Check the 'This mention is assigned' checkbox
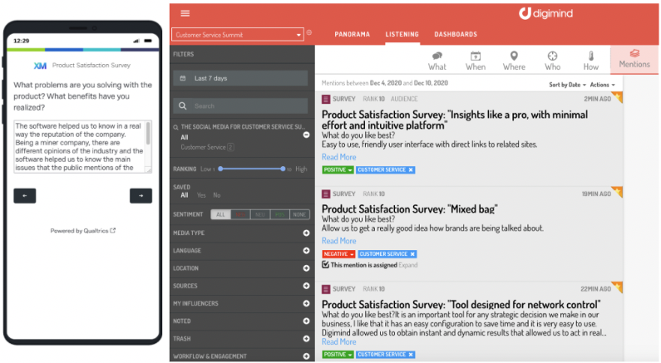 click(x=326, y=265)
